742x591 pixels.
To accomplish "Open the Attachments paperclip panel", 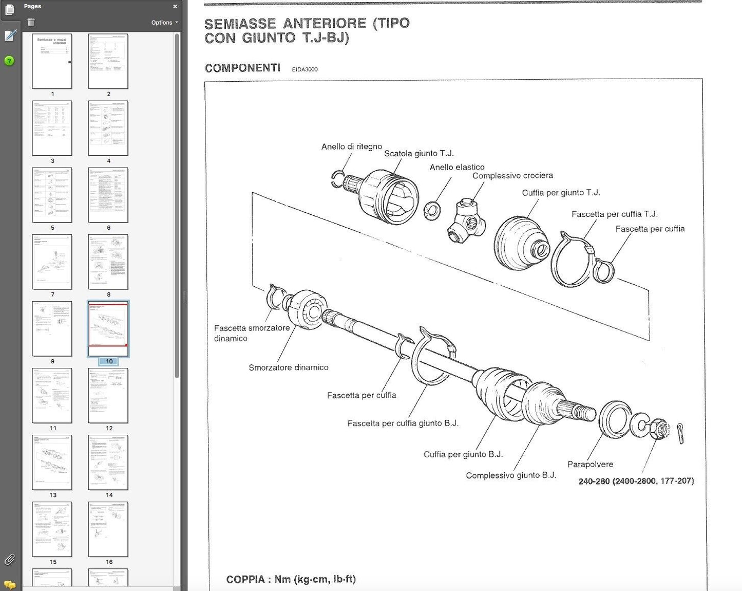I will 9,559.
